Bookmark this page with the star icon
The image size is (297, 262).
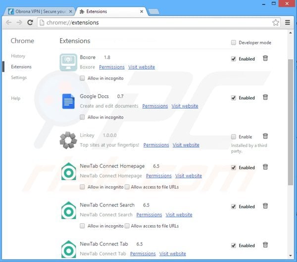coord(276,23)
